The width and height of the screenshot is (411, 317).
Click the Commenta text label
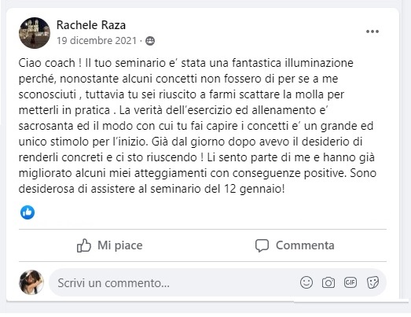tap(305, 245)
